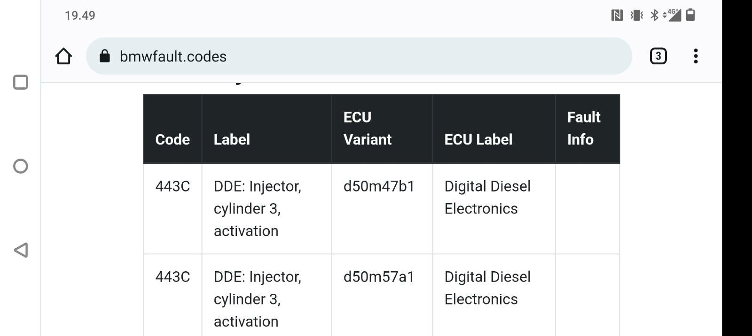Tap the Android back triangle button
752x336 pixels.
click(21, 250)
